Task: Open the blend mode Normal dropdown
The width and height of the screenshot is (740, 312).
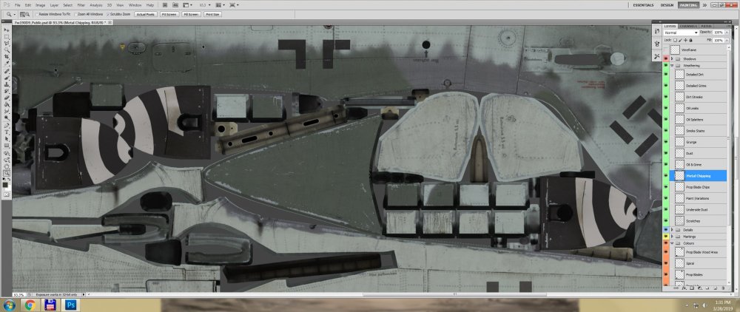Action: click(681, 33)
